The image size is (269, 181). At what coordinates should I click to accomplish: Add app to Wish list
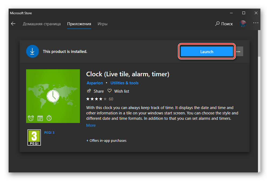(118, 91)
